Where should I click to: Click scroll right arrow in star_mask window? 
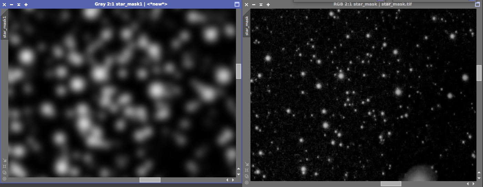pyautogui.click(x=473, y=184)
